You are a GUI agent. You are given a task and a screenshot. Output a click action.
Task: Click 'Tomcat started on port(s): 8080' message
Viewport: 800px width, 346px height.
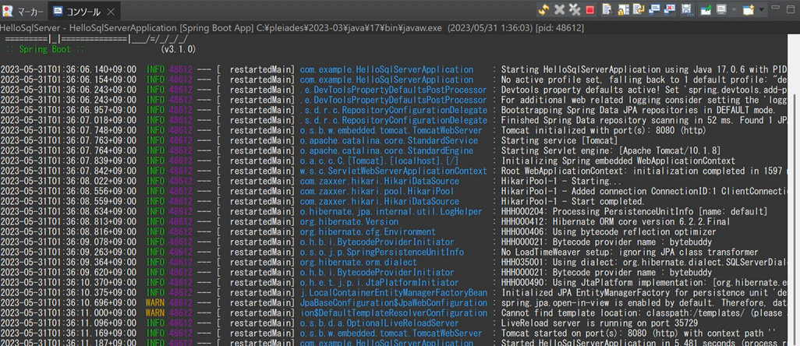point(639,334)
